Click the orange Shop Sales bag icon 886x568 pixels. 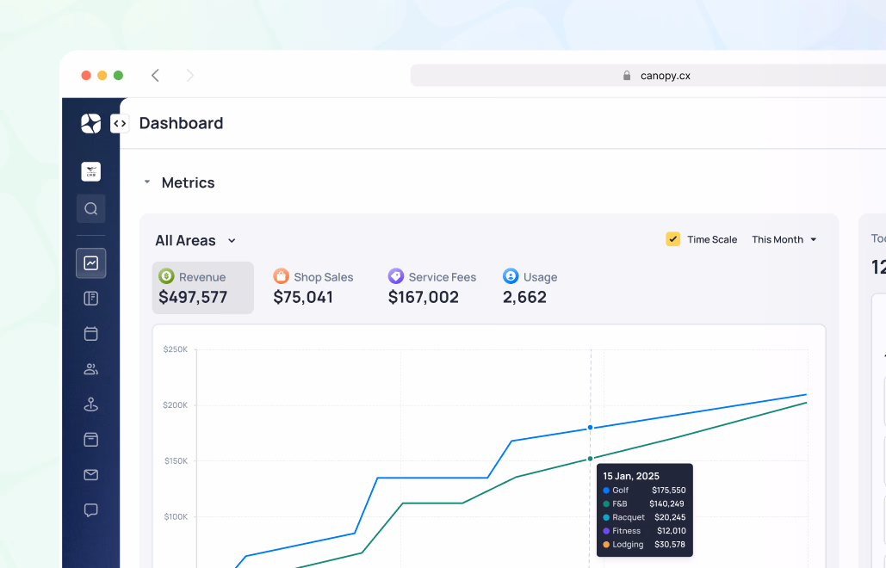tap(281, 276)
